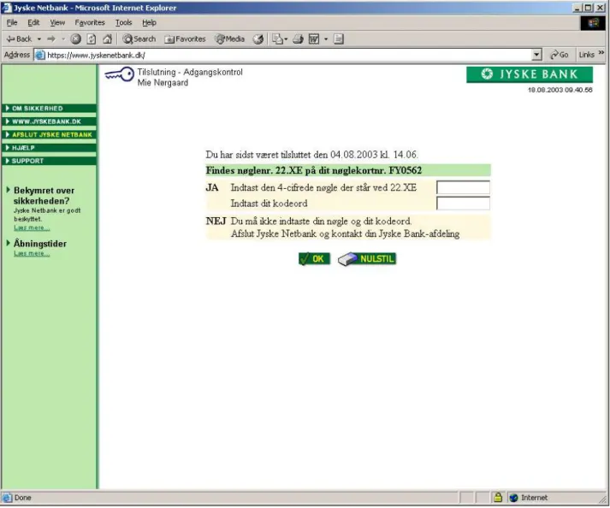
Task: Open the Favorites menu
Action: tap(90, 22)
